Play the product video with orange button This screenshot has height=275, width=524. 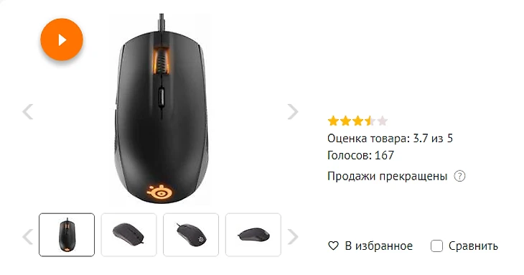(x=62, y=39)
